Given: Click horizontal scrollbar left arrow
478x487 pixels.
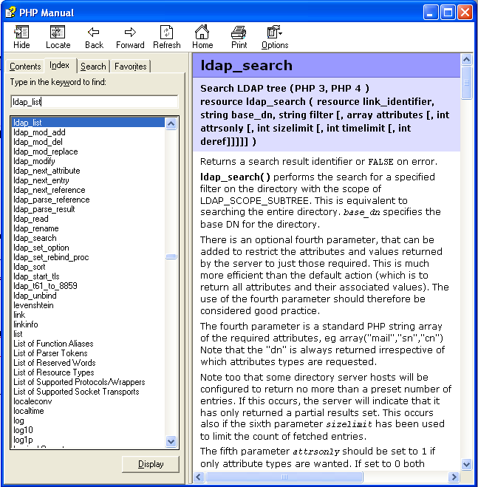Looking at the screenshot, I should coord(199,477).
